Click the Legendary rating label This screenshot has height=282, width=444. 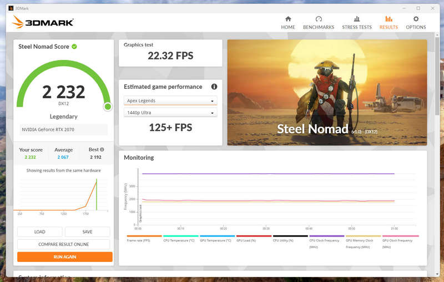(x=63, y=117)
